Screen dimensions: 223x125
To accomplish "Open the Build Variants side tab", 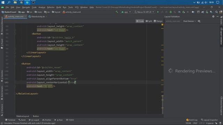I will coord(2,93).
